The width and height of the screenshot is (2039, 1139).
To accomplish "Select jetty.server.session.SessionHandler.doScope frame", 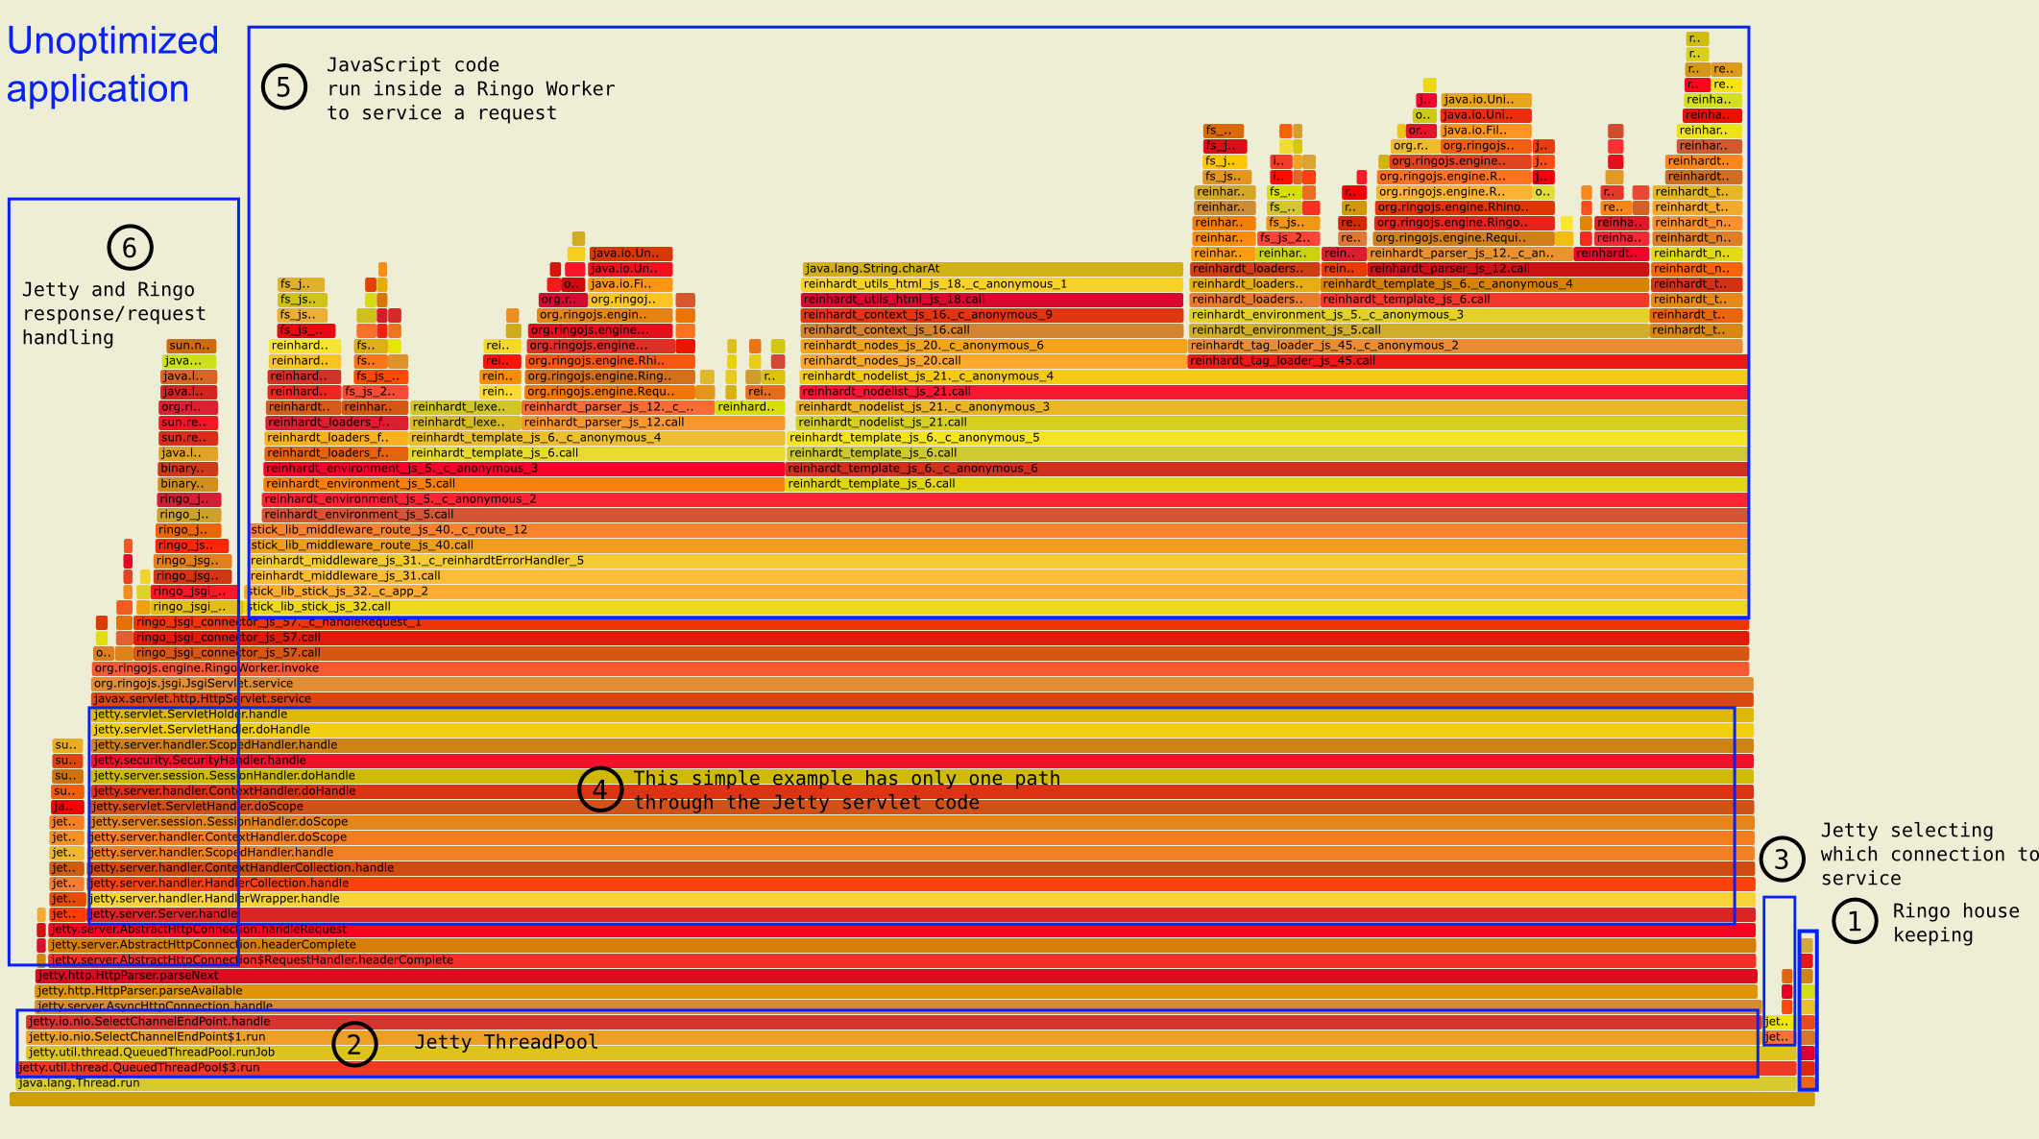I will coord(921,822).
